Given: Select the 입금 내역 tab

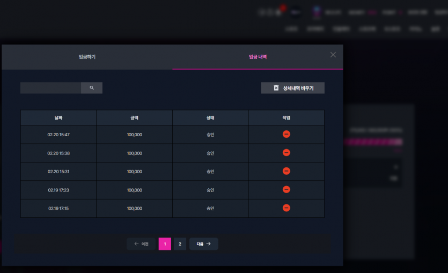Looking at the screenshot, I should [x=258, y=57].
